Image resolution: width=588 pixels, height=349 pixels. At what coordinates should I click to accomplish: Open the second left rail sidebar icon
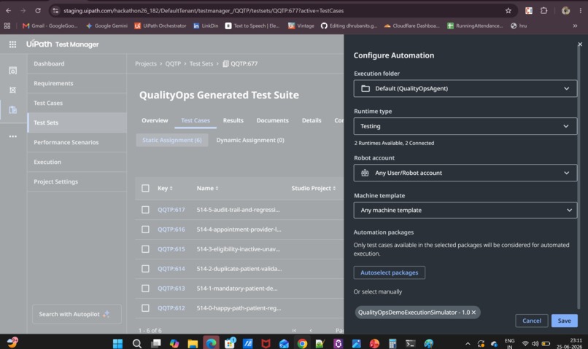click(x=12, y=90)
